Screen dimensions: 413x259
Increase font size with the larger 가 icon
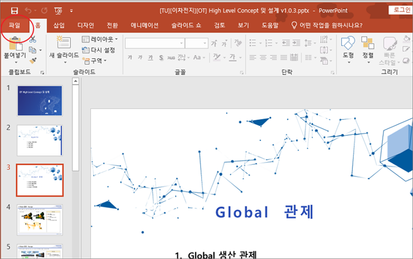pos(214,43)
